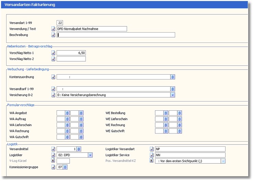
Task: Click the Kommissioniergruppe spinner arrows
Action: [x=65, y=167]
